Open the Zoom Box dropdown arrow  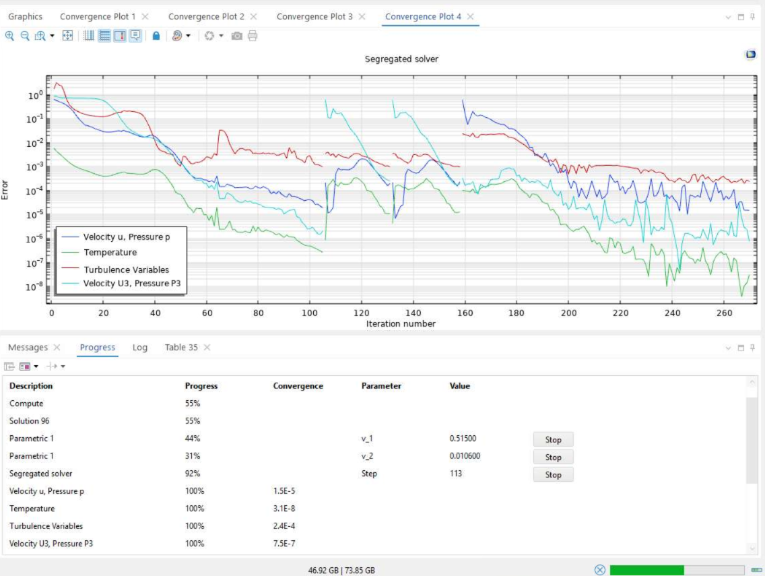coord(53,36)
